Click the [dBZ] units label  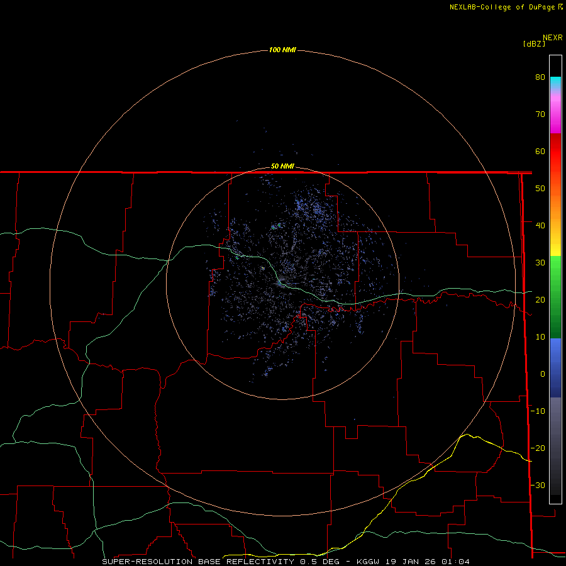click(534, 44)
